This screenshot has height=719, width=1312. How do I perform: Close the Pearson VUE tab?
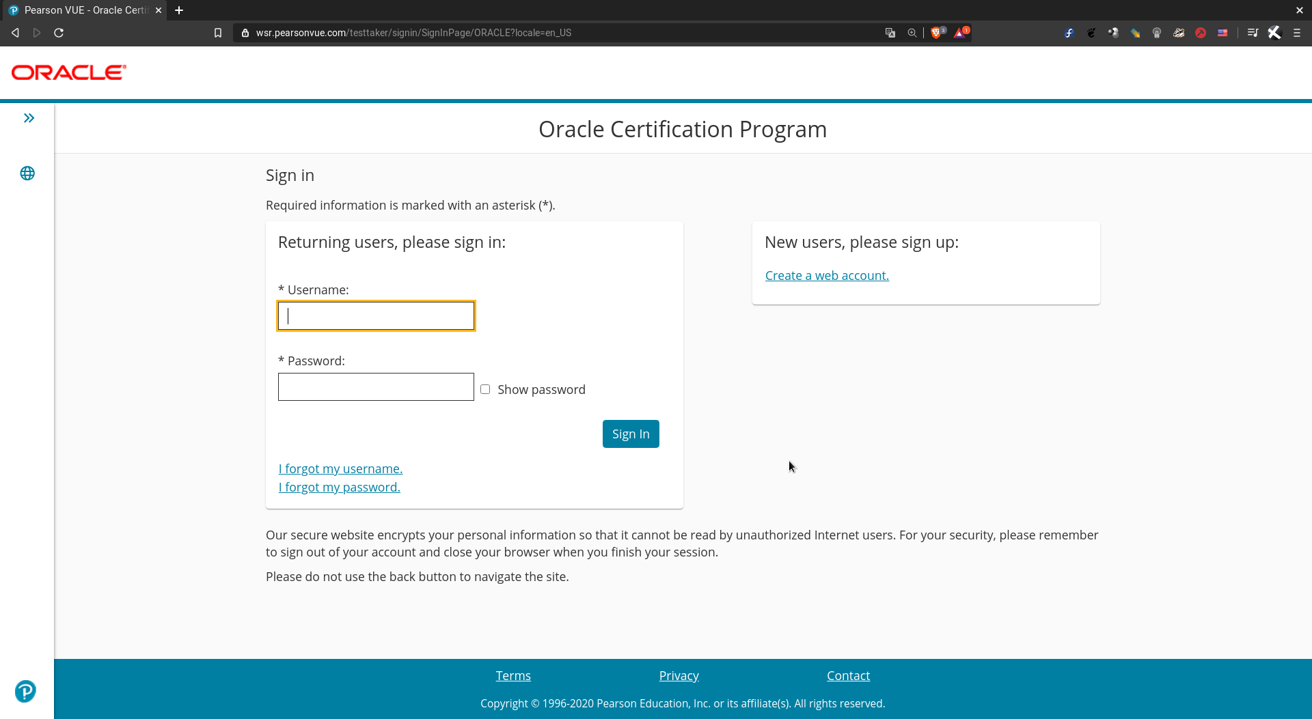pyautogui.click(x=159, y=10)
